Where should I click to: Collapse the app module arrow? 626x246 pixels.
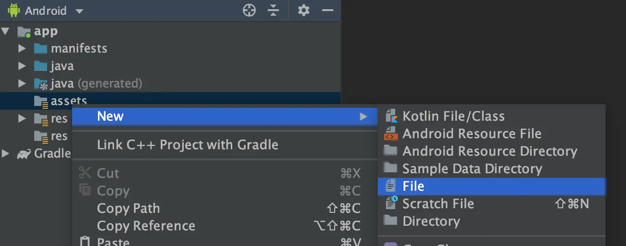pyautogui.click(x=6, y=31)
